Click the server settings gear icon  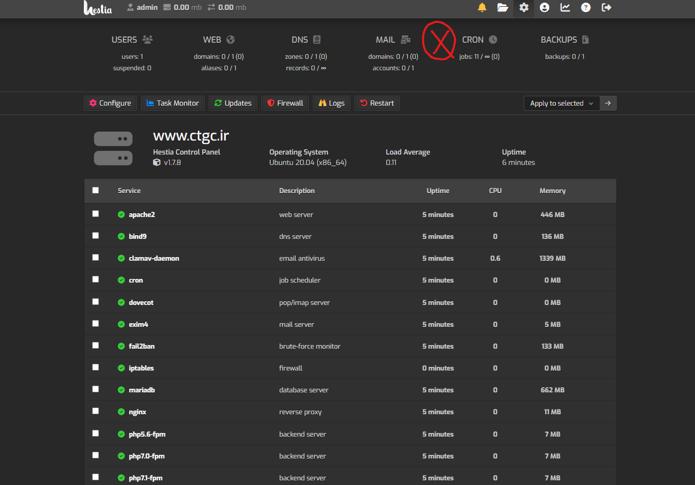(524, 7)
